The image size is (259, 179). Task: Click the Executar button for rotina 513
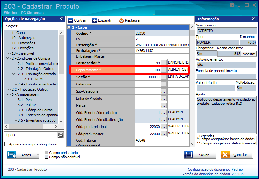pyautogui.click(x=248, y=54)
